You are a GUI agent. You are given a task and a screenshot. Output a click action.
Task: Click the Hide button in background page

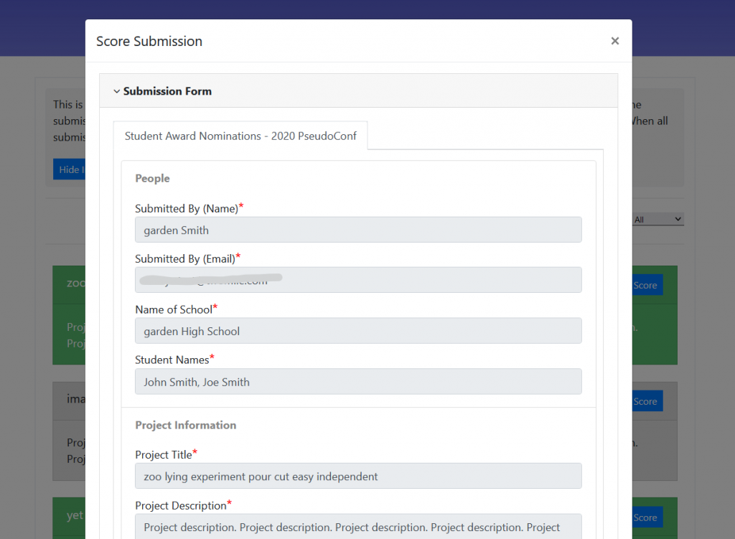click(70, 169)
